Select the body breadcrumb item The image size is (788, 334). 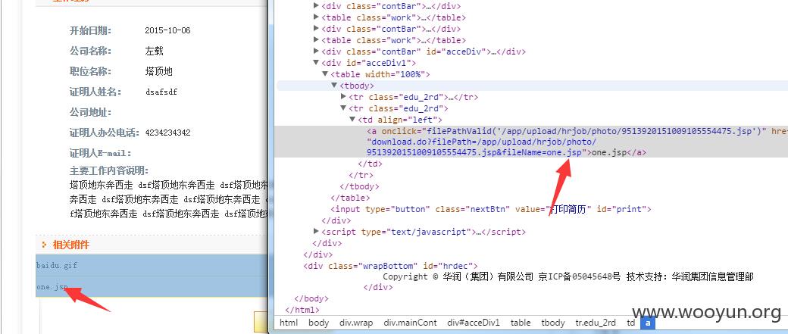coord(319,323)
